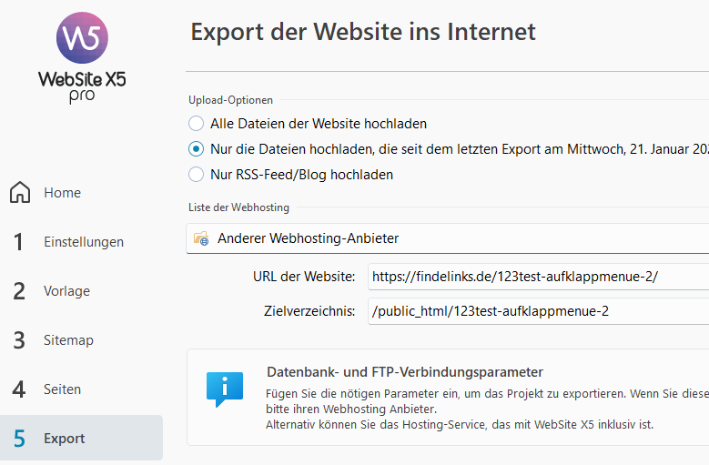
Task: Go to the Home label in sidebar
Action: tap(62, 193)
